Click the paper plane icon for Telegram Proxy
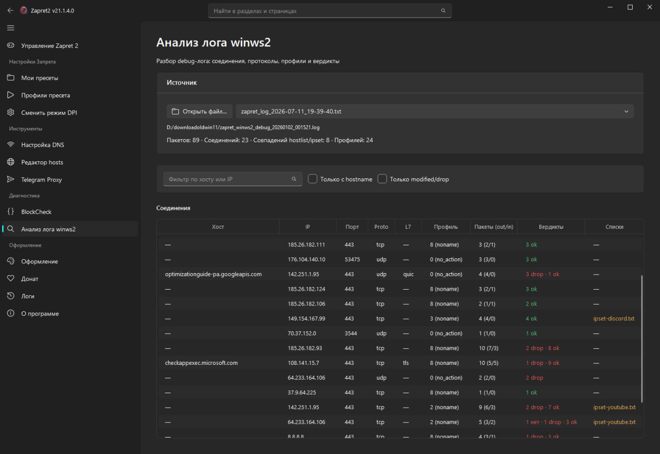 [10, 179]
